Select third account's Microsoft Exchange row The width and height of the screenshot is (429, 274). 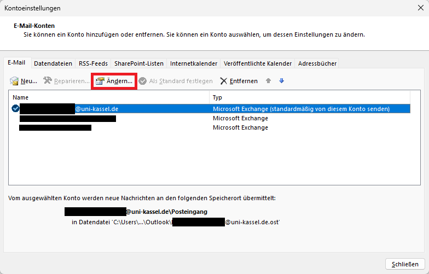pyautogui.click(x=211, y=127)
